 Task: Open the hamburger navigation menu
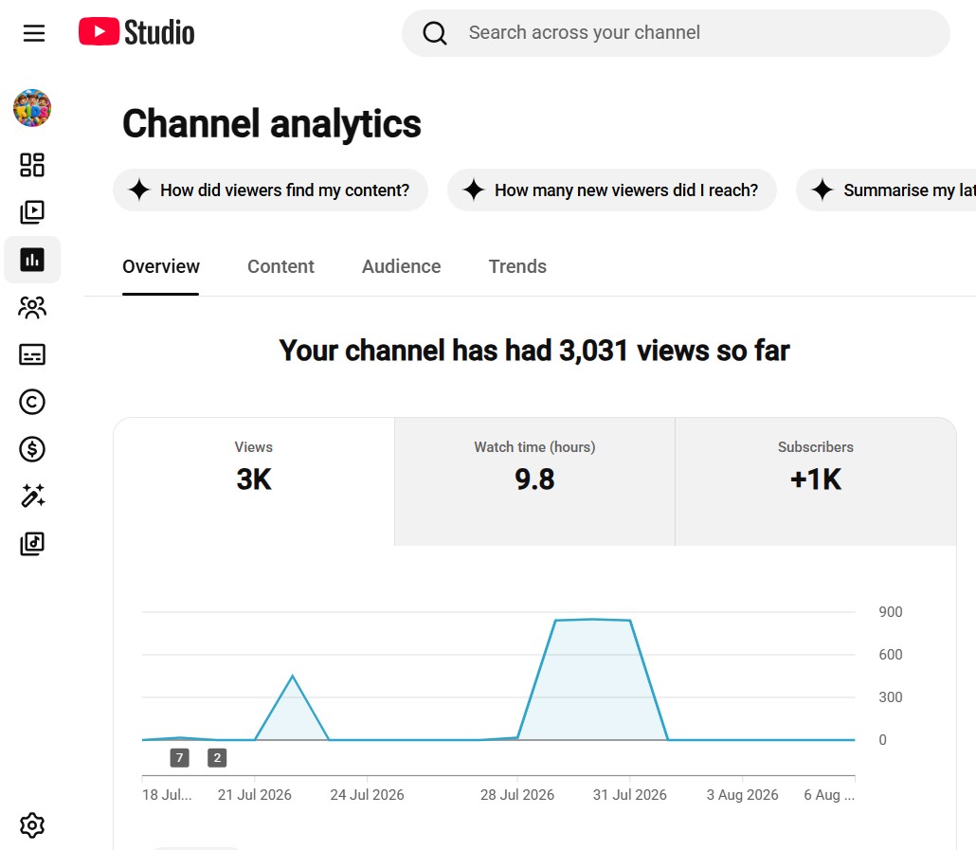[34, 33]
